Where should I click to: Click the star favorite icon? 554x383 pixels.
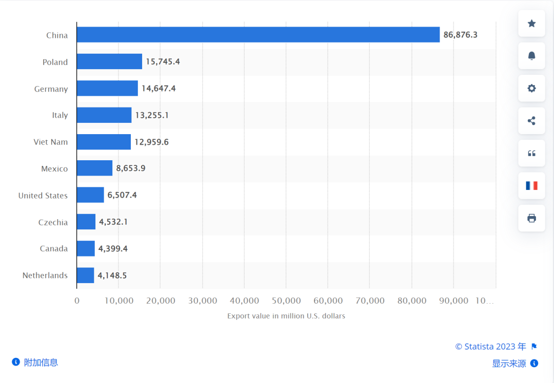click(x=531, y=24)
